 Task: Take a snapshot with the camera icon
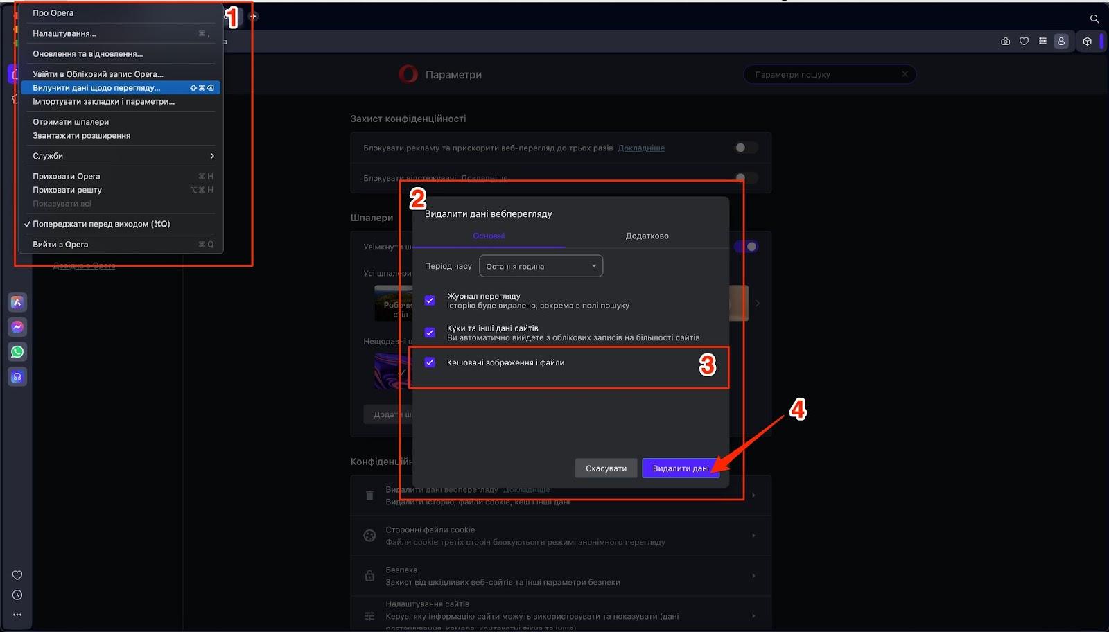coord(1005,42)
